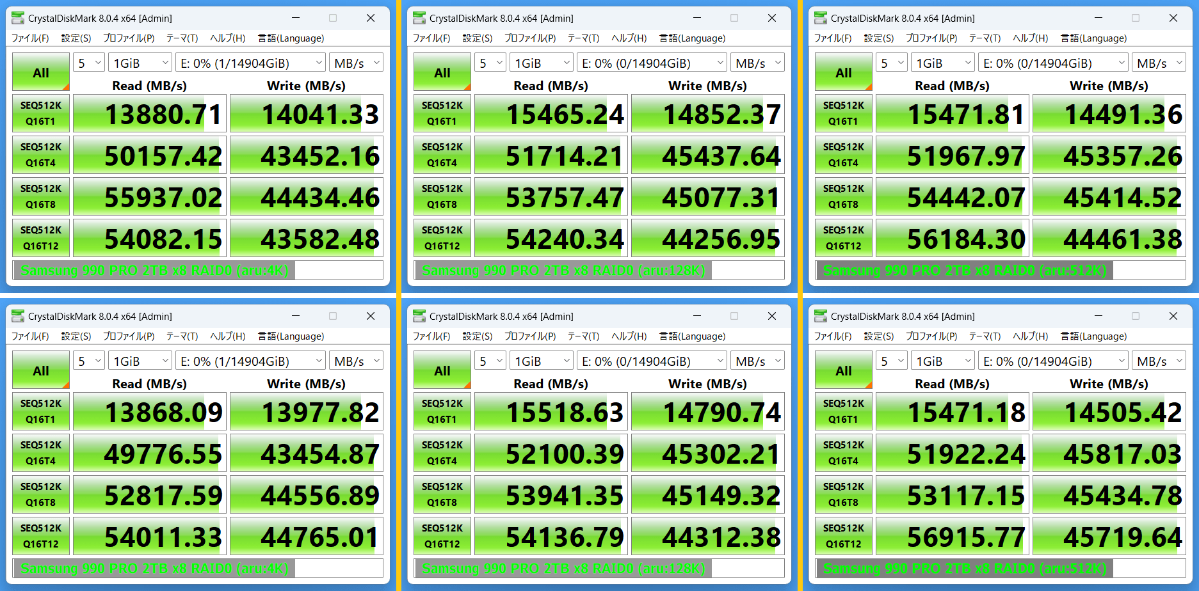Open MB/s unit dropdown in window showing 15518.63
This screenshot has height=591, width=1199.
coord(757,361)
